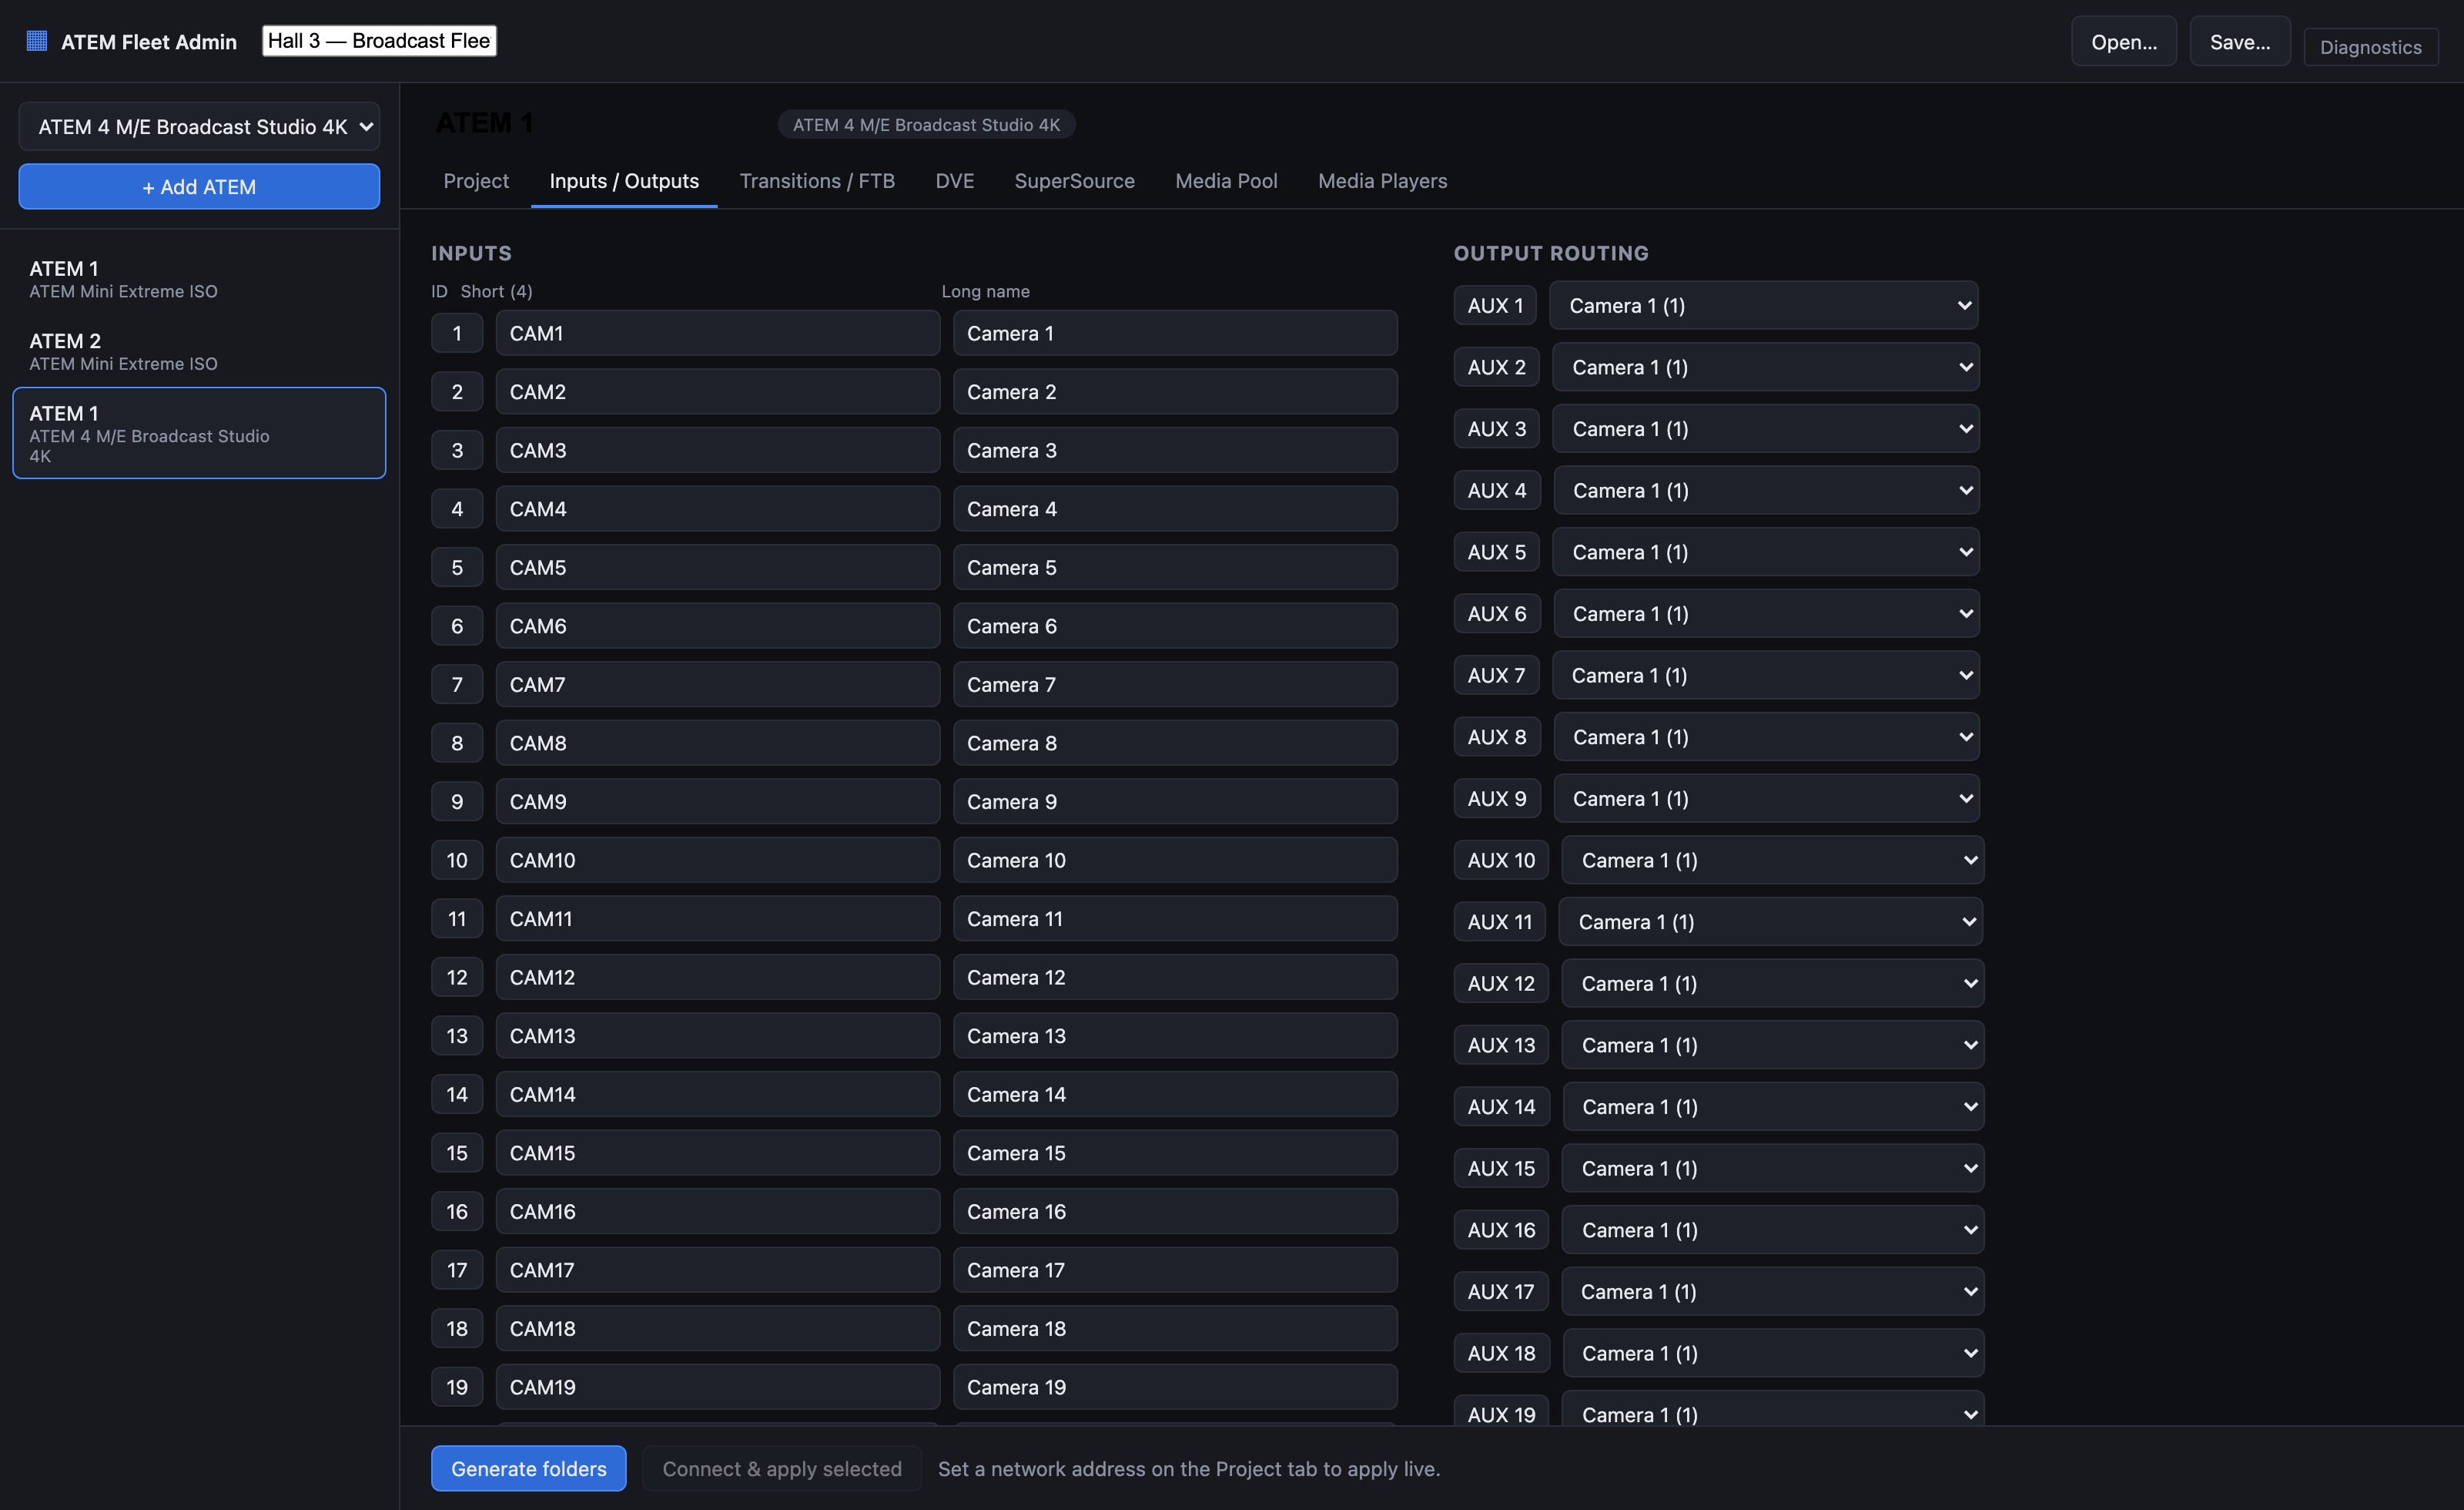Click the CAM12 short name field
The width and height of the screenshot is (2464, 1510).
click(x=717, y=978)
